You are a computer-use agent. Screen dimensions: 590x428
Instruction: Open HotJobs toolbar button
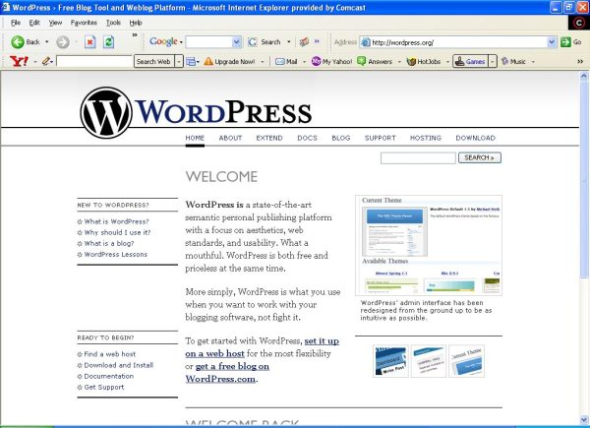point(424,61)
